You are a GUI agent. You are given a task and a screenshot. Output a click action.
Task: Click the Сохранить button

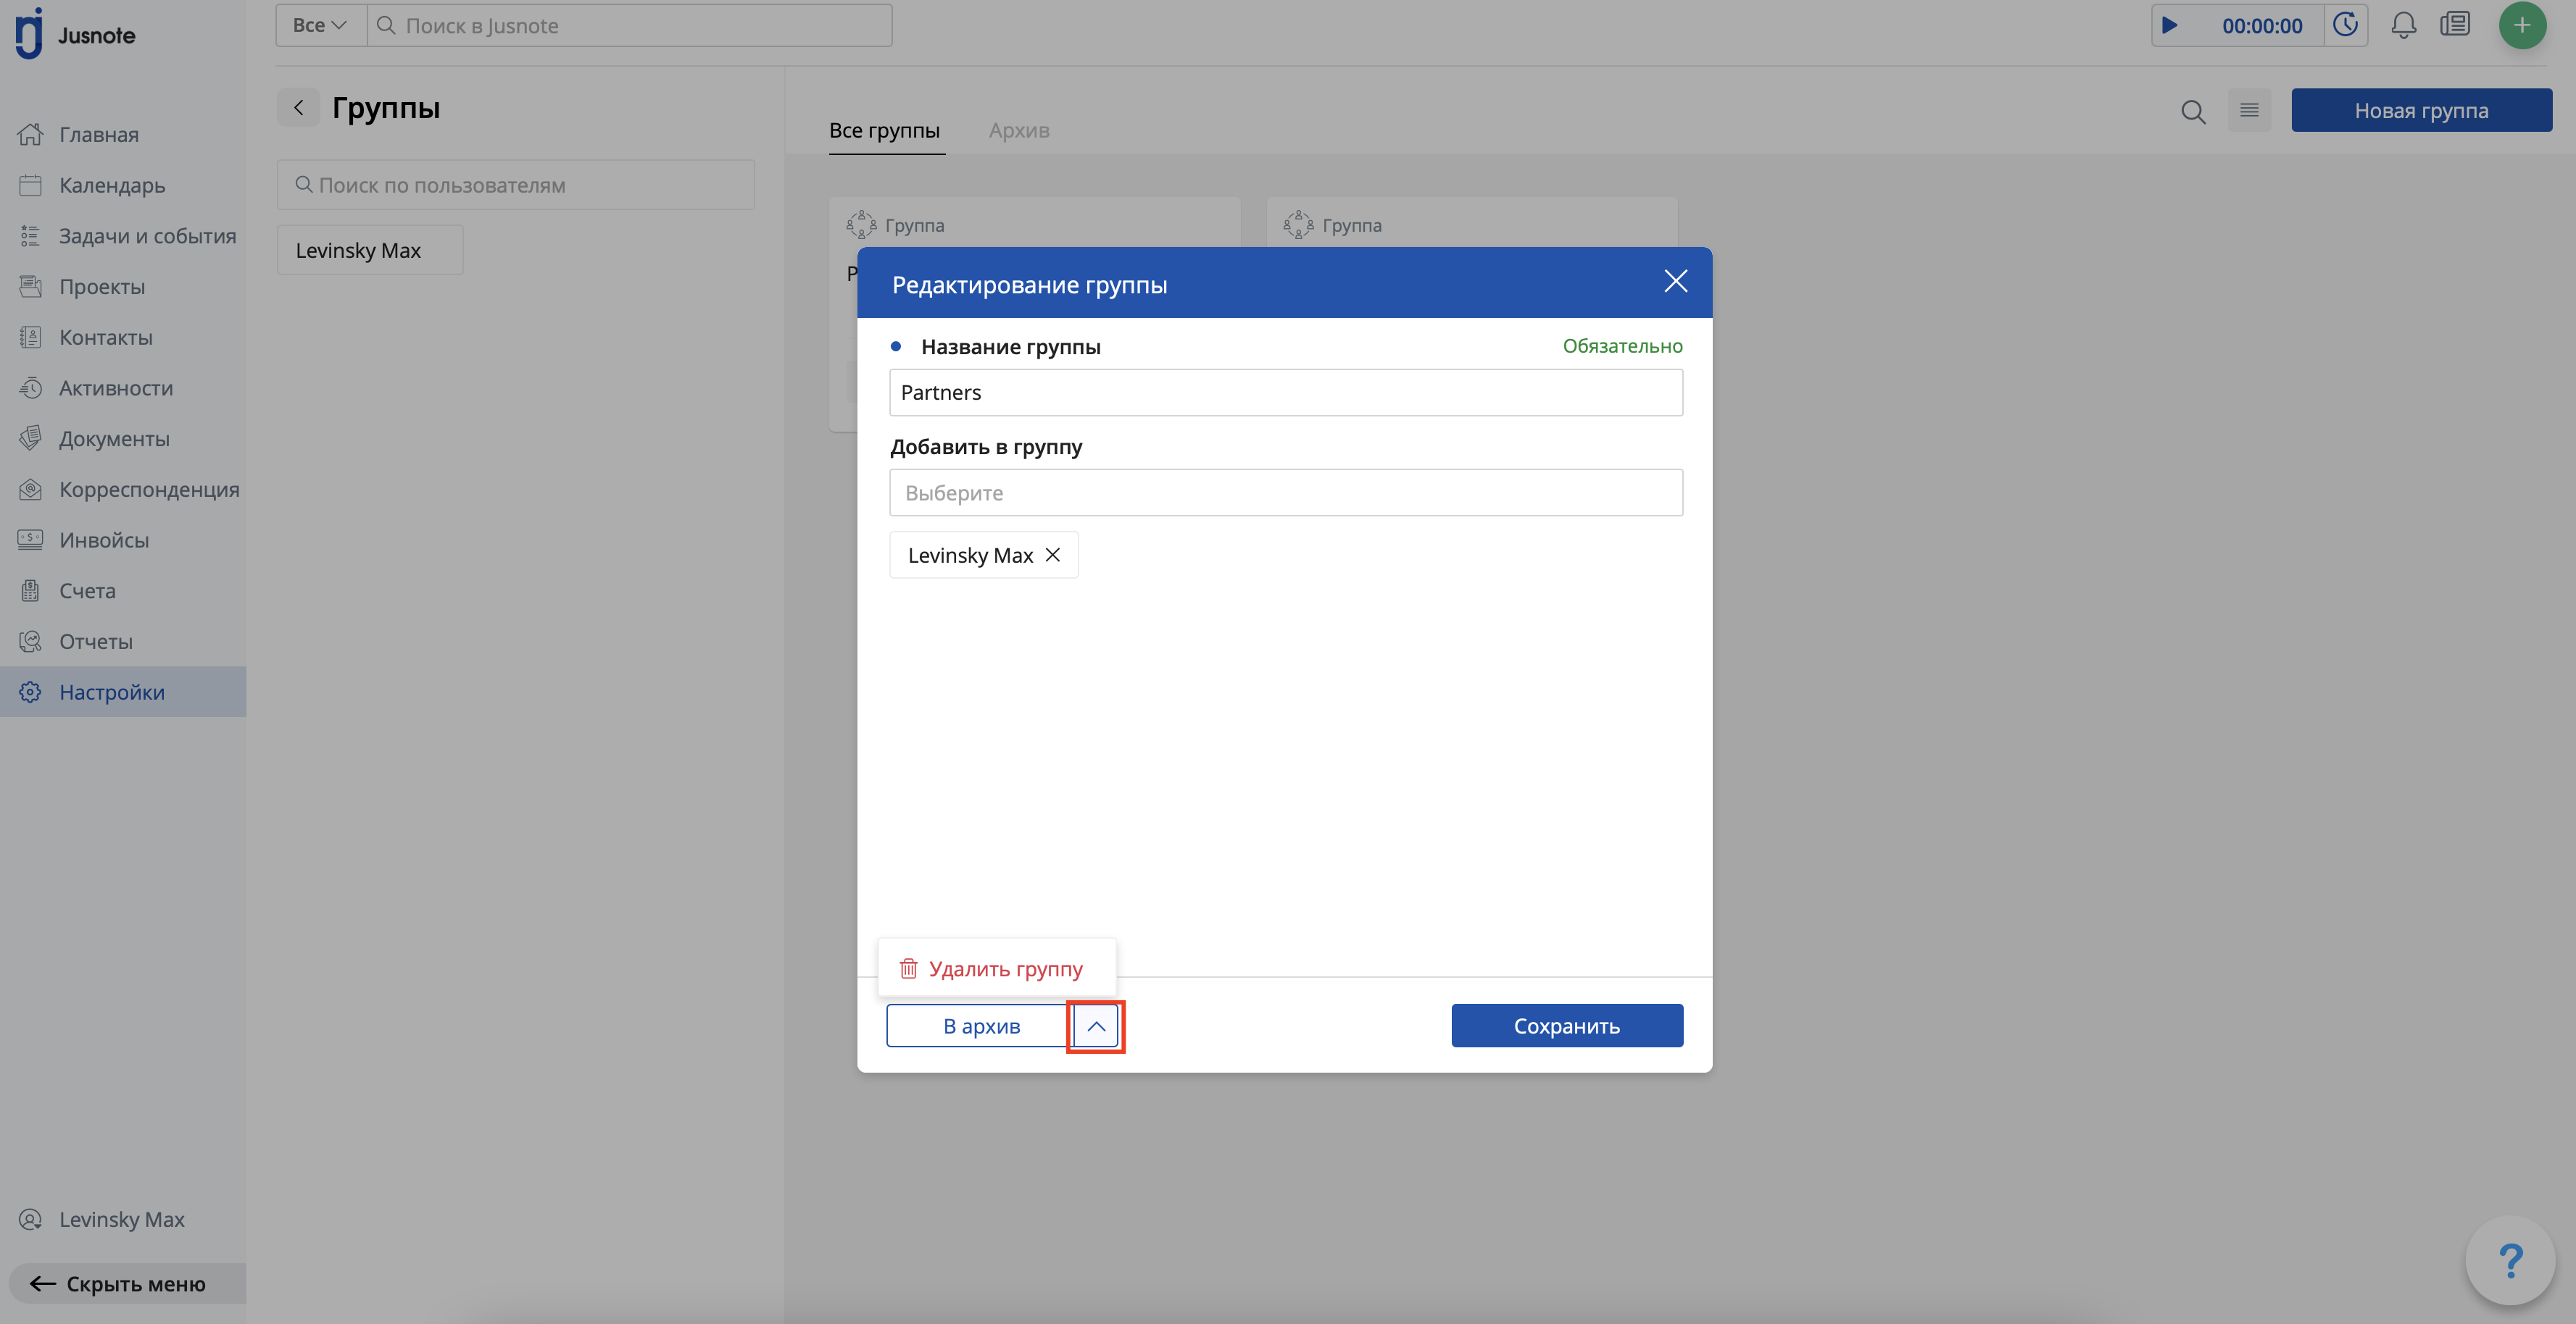point(1566,1026)
